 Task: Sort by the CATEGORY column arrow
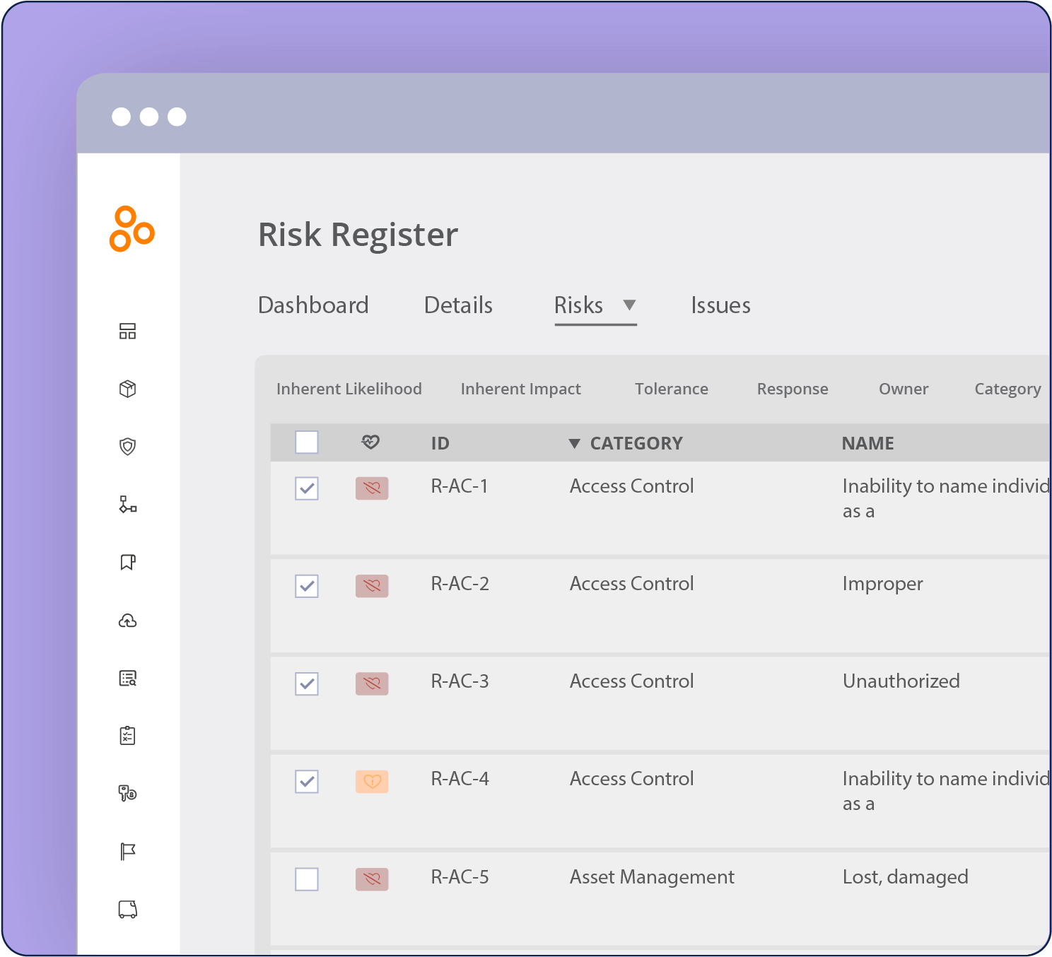(575, 444)
